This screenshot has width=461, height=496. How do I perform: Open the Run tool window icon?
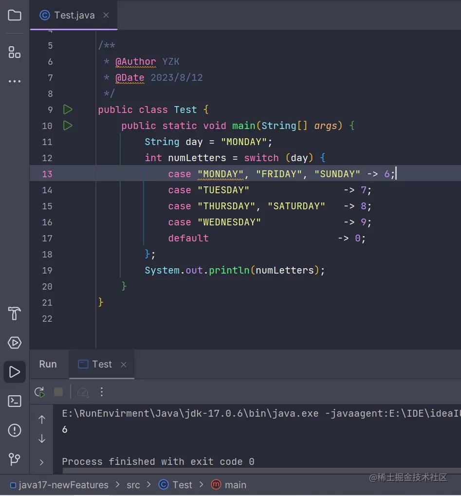[x=15, y=372]
